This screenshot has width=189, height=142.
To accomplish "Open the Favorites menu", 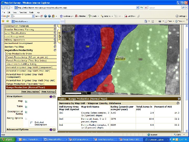I will (x=23, y=12).
